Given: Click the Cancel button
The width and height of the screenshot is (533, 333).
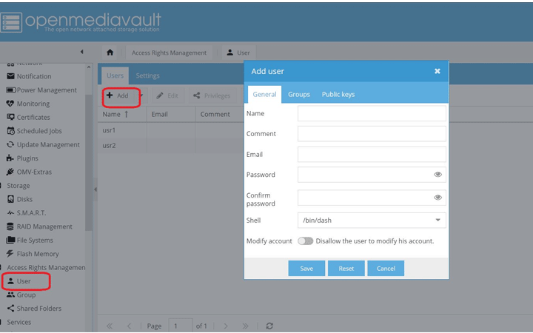Looking at the screenshot, I should click(x=386, y=269).
